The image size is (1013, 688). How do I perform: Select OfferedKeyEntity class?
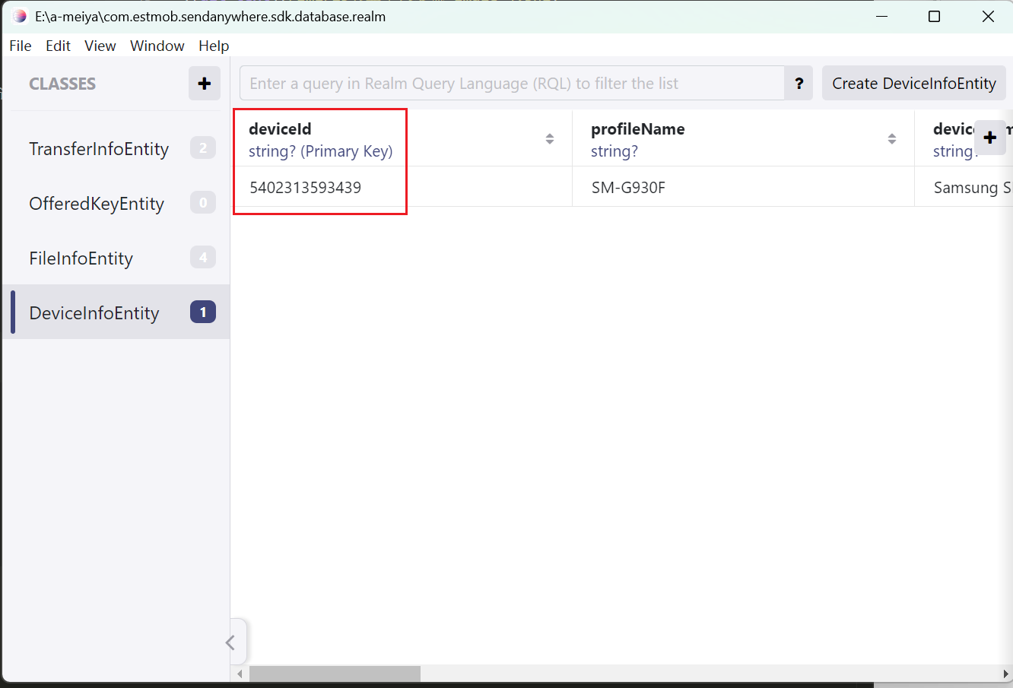coord(97,204)
